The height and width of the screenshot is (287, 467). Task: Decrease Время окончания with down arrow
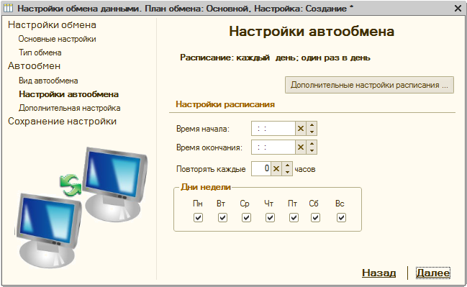(x=312, y=150)
